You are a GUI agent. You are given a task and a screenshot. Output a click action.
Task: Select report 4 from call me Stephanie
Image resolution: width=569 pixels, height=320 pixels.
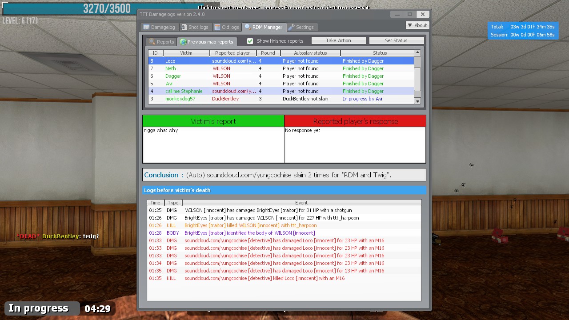pyautogui.click(x=281, y=91)
